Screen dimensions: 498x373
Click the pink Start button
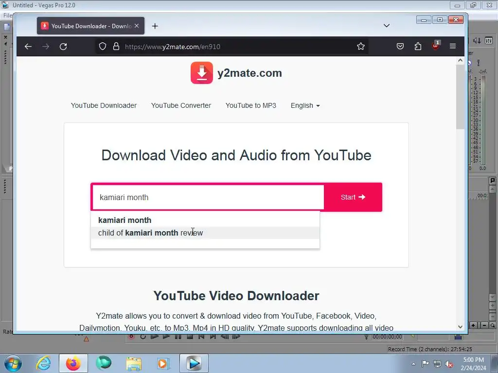(x=353, y=197)
